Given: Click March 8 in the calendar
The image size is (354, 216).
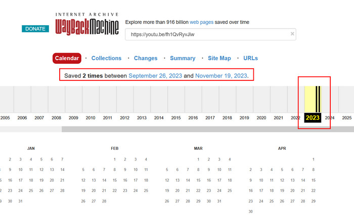Looking at the screenshot, I should click(x=198, y=169).
